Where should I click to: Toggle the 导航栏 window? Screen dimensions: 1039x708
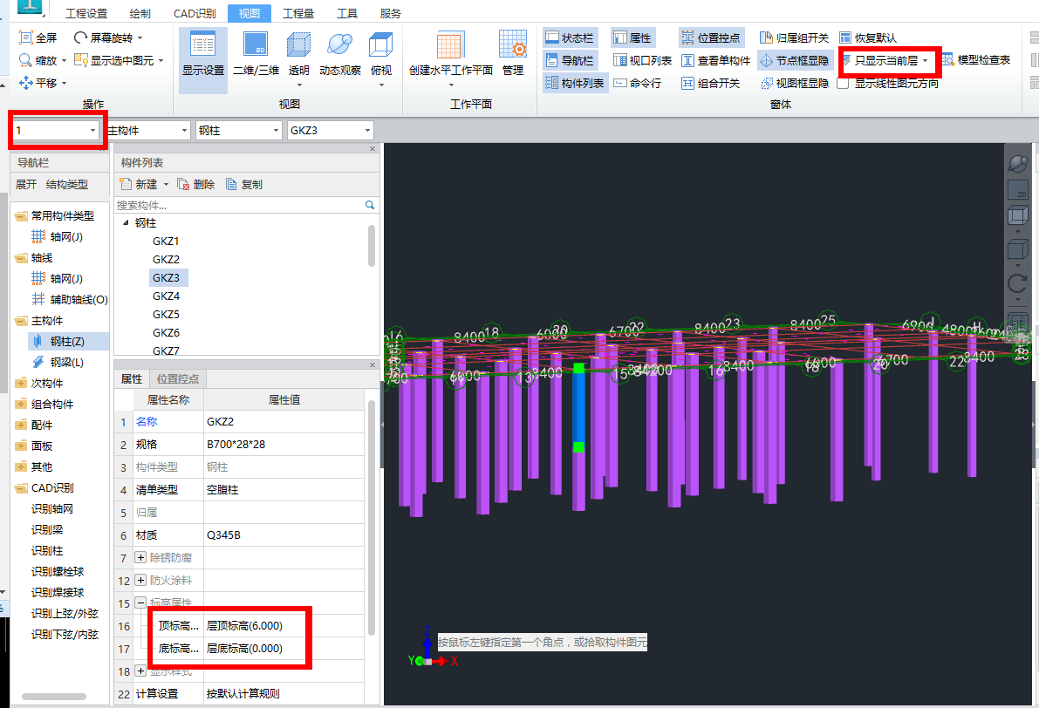(569, 60)
